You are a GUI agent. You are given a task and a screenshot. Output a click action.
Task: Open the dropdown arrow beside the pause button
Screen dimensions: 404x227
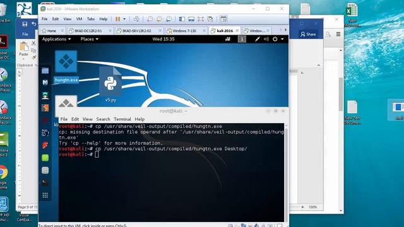click(124, 19)
